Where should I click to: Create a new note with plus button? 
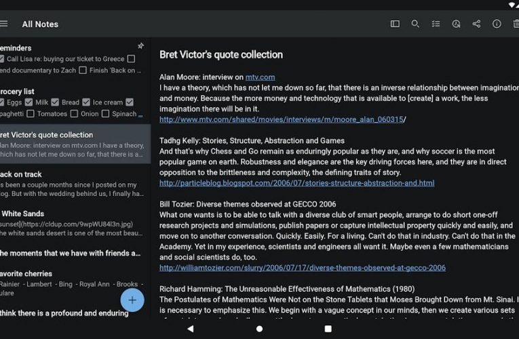point(132,300)
